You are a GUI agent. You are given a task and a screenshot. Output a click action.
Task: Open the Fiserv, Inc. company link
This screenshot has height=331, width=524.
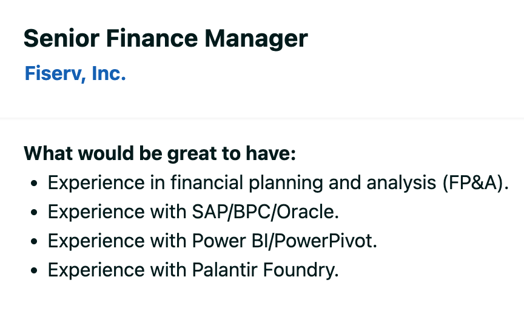[75, 73]
